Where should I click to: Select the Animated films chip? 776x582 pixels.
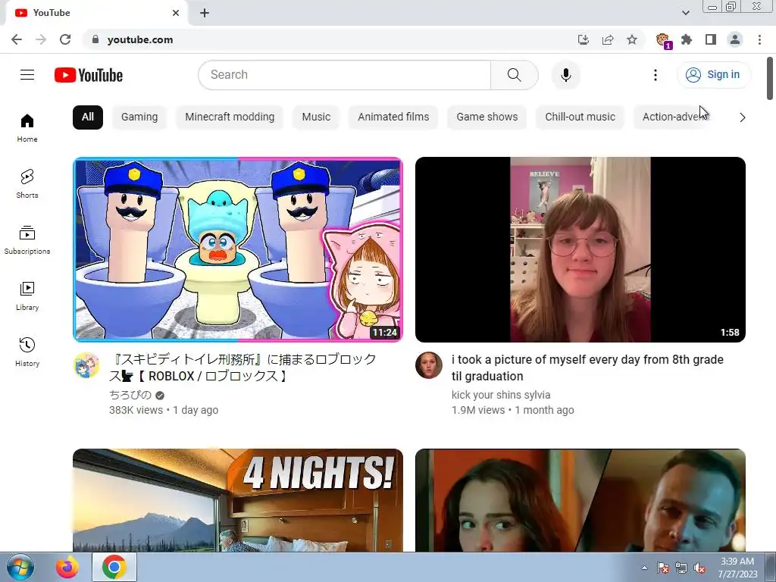click(x=393, y=117)
